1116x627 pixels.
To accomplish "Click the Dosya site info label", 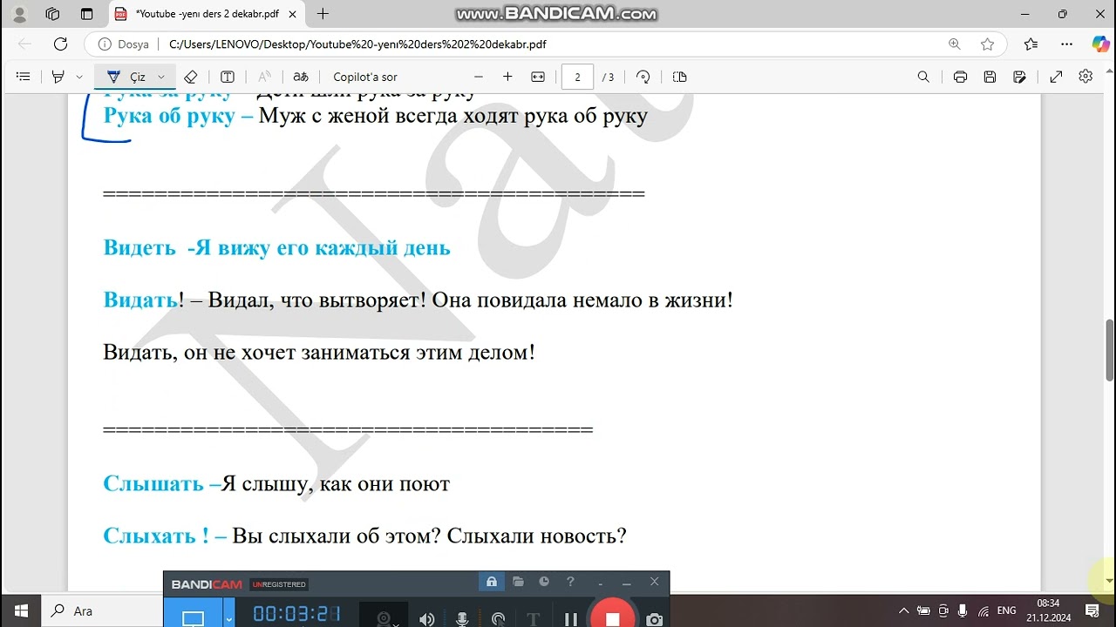I will (x=124, y=44).
